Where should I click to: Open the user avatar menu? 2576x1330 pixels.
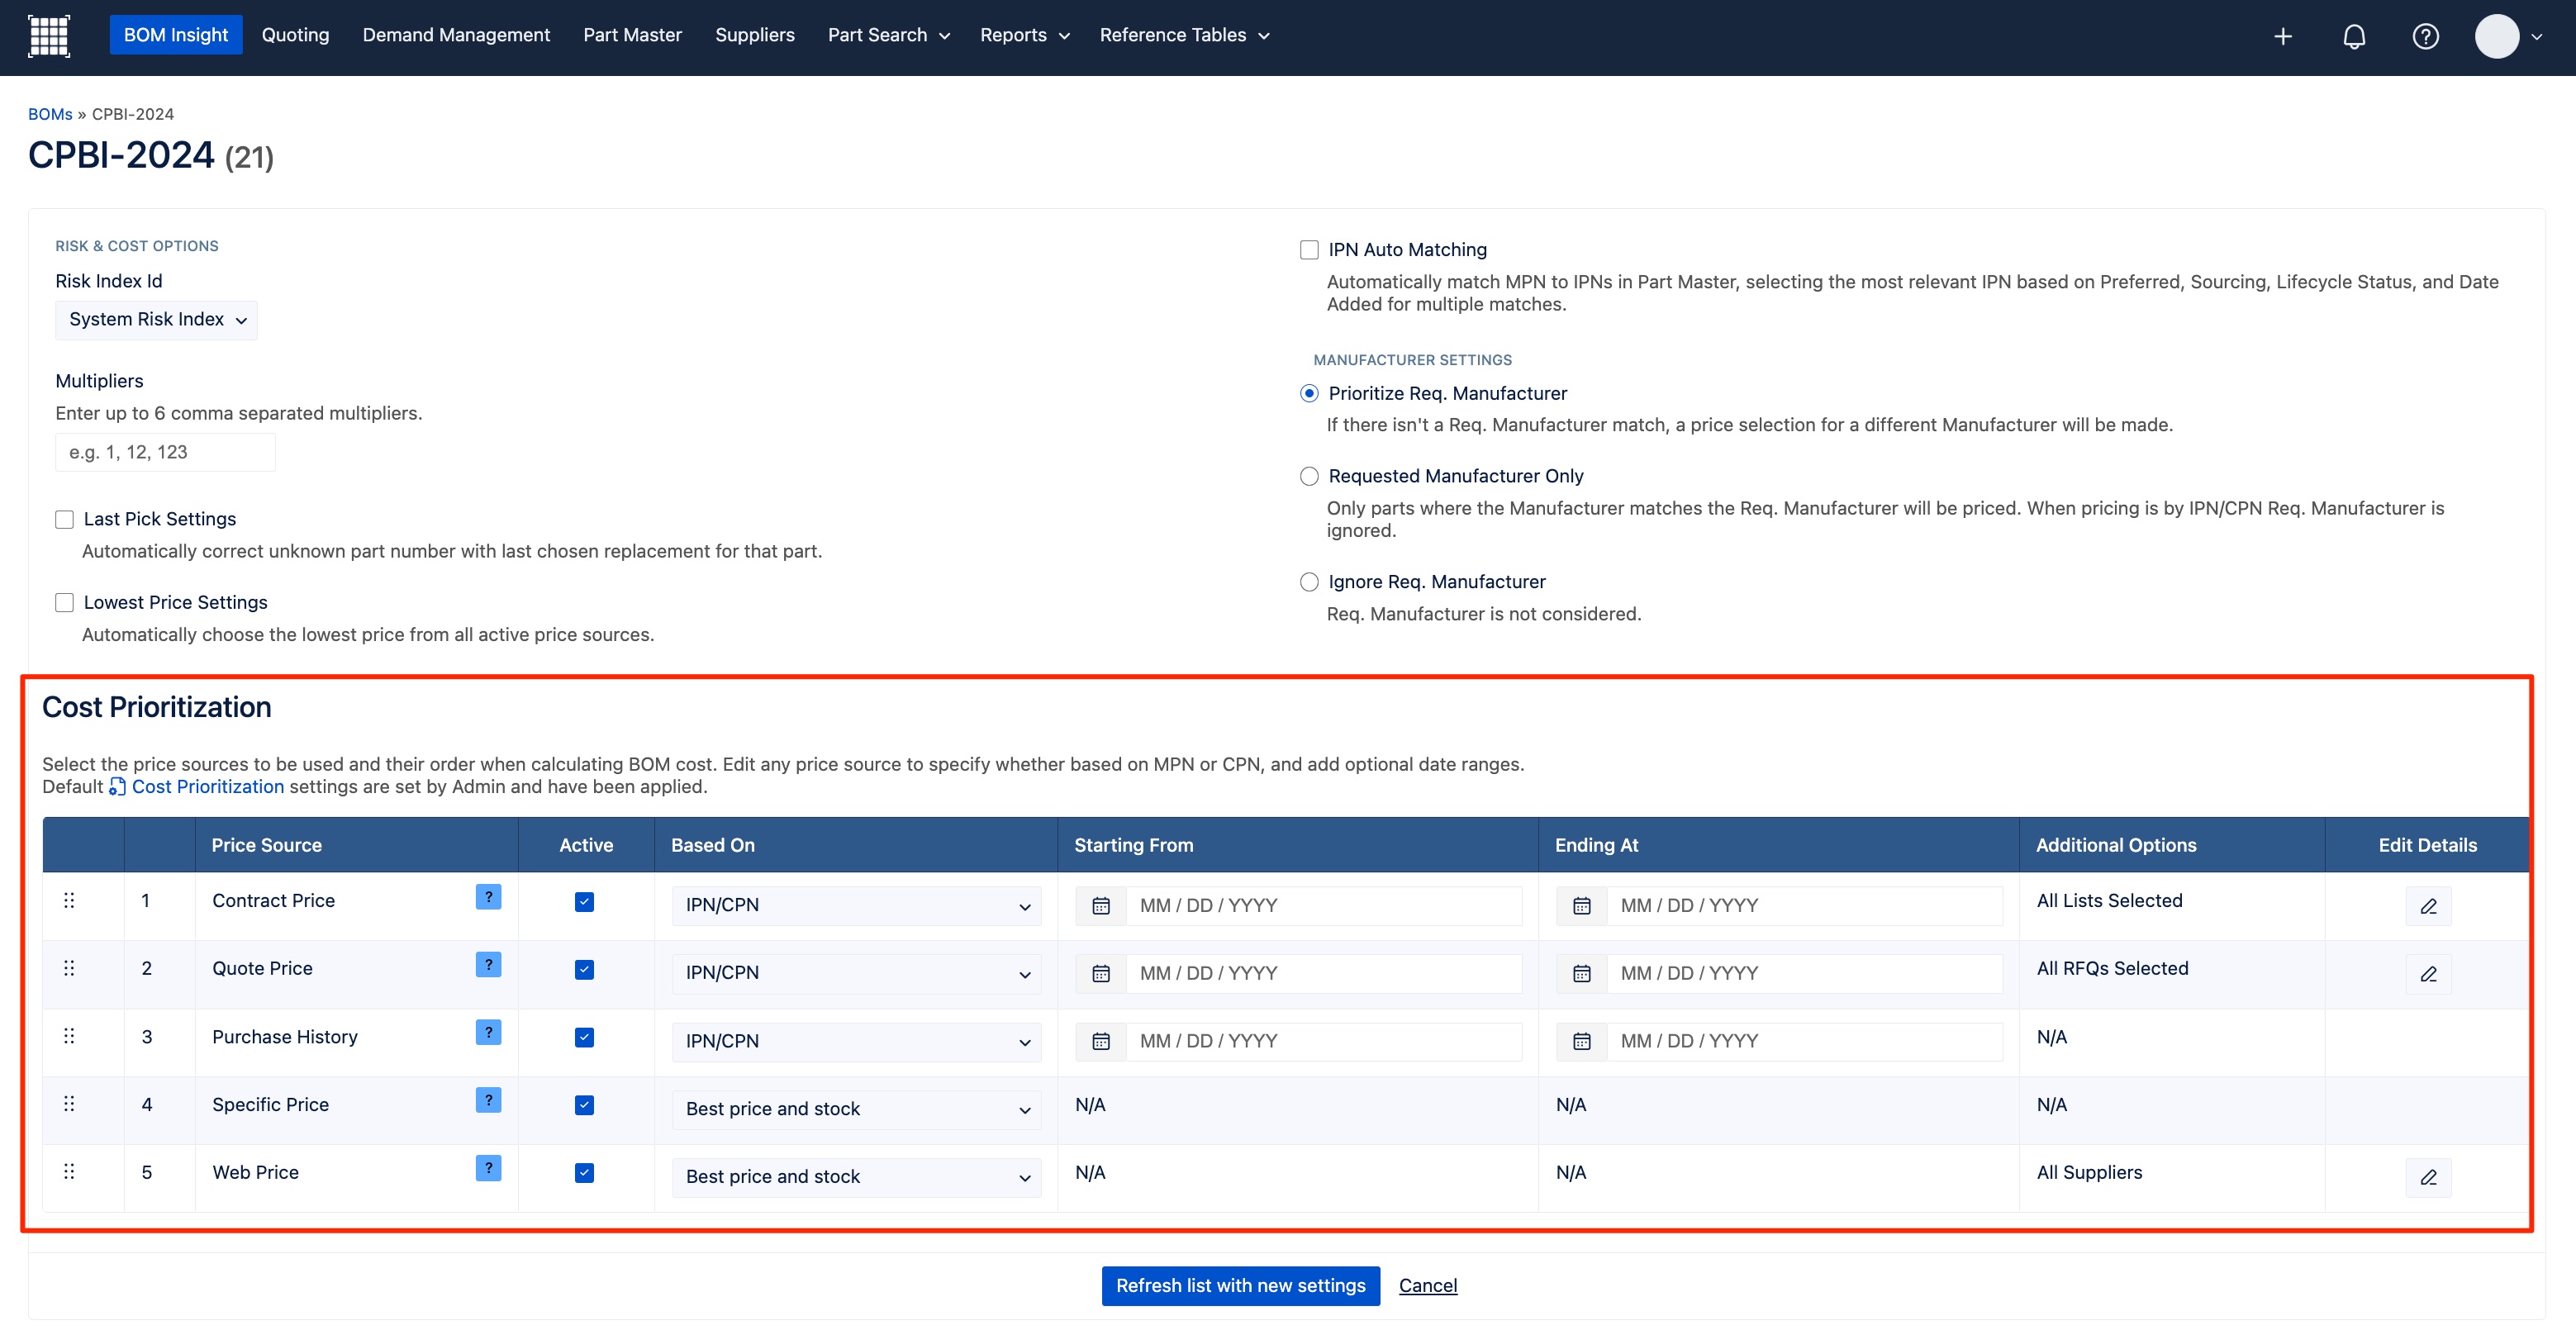tap(2507, 37)
